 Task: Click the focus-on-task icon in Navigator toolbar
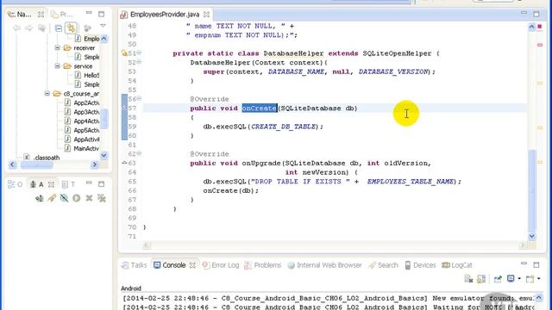[x=87, y=28]
